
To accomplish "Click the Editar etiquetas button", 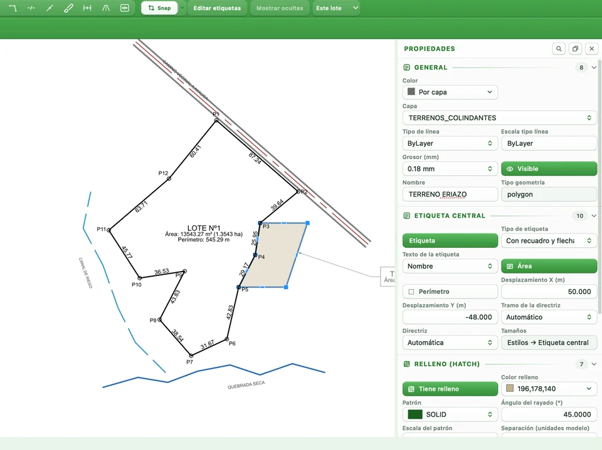I will click(x=218, y=8).
